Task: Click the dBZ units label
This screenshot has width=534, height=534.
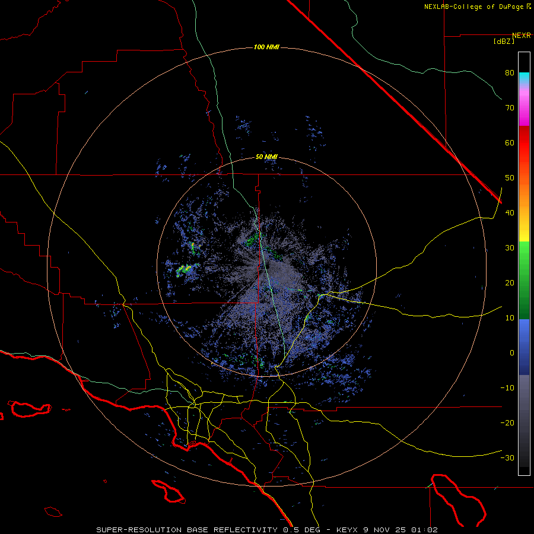Action: tap(504, 41)
